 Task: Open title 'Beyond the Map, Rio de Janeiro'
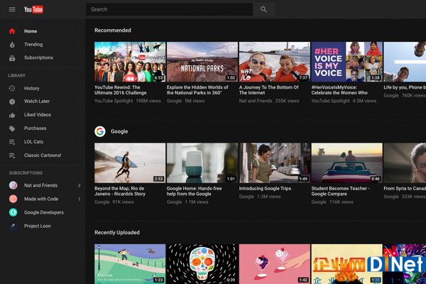(x=120, y=191)
